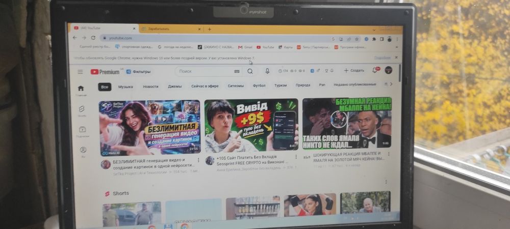Open the Chrome profile avatar icon
Viewport: 510px width, 229px height.
pos(389,39)
